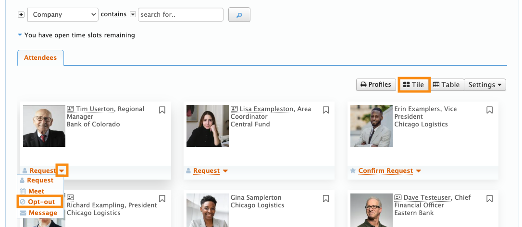Bookmark Lisa Exampleston's tile
This screenshot has height=227, width=522.
pyautogui.click(x=326, y=110)
